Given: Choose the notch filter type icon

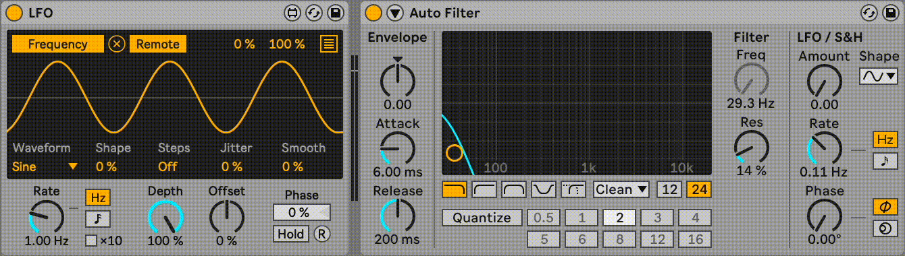Looking at the screenshot, I should click(543, 189).
